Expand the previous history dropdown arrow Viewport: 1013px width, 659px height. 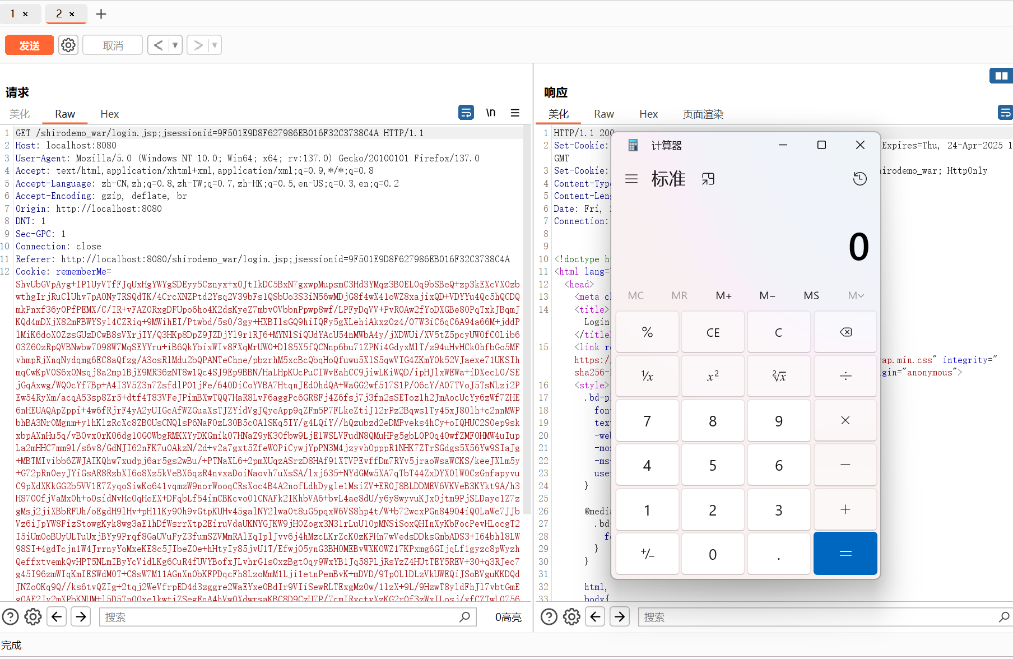[175, 45]
